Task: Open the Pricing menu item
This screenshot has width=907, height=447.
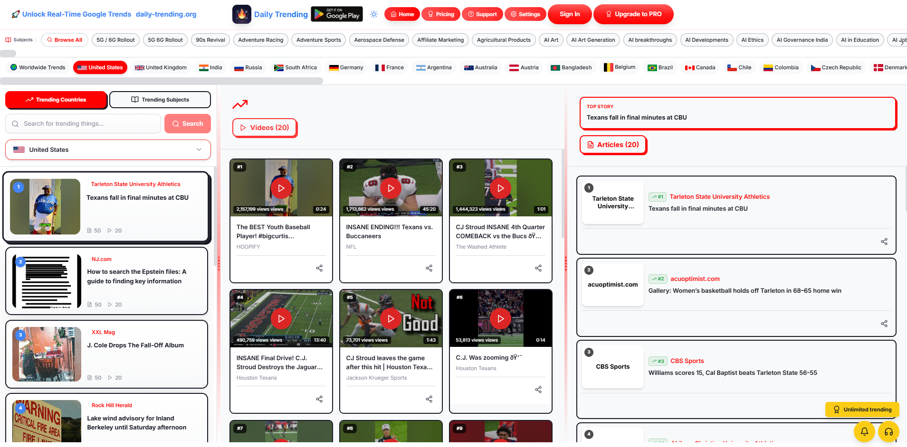Action: pos(441,14)
